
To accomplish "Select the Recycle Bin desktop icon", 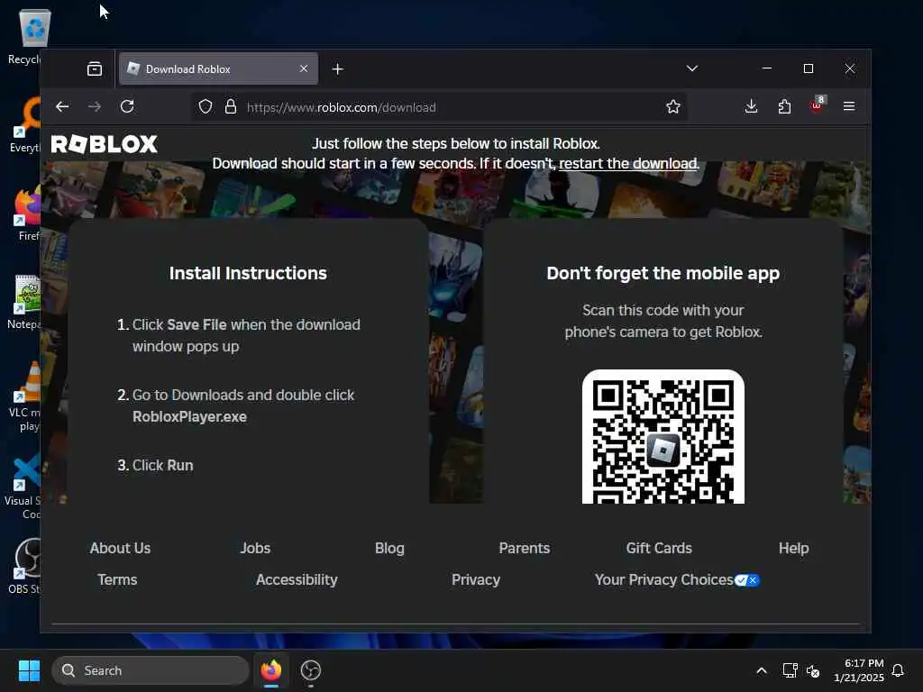I will 26,36.
